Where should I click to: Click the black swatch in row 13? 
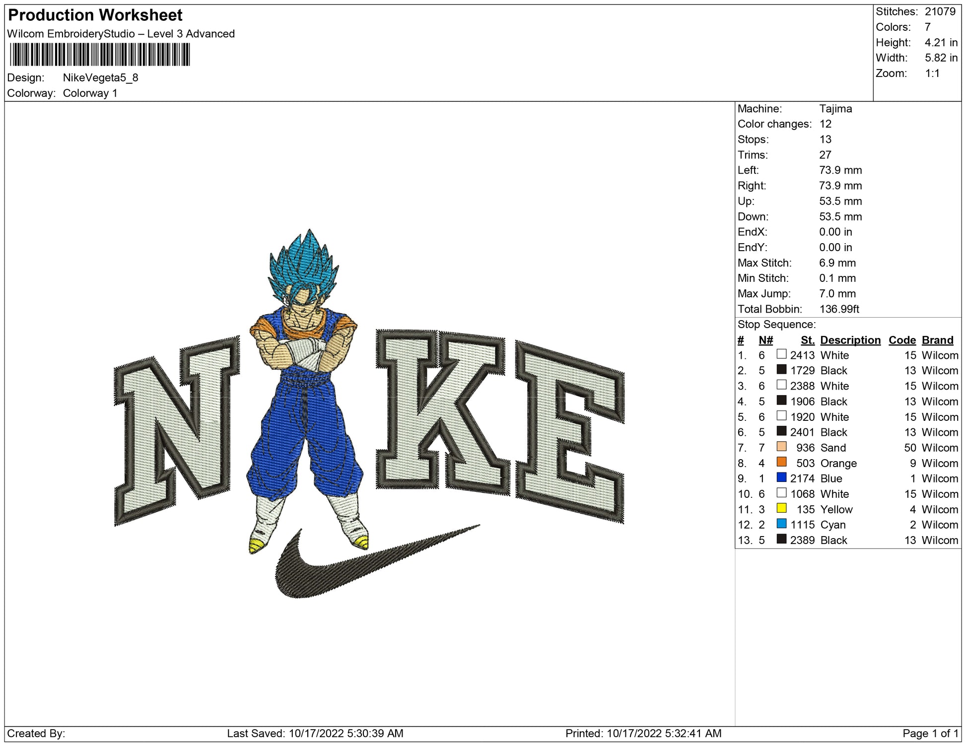click(x=781, y=539)
